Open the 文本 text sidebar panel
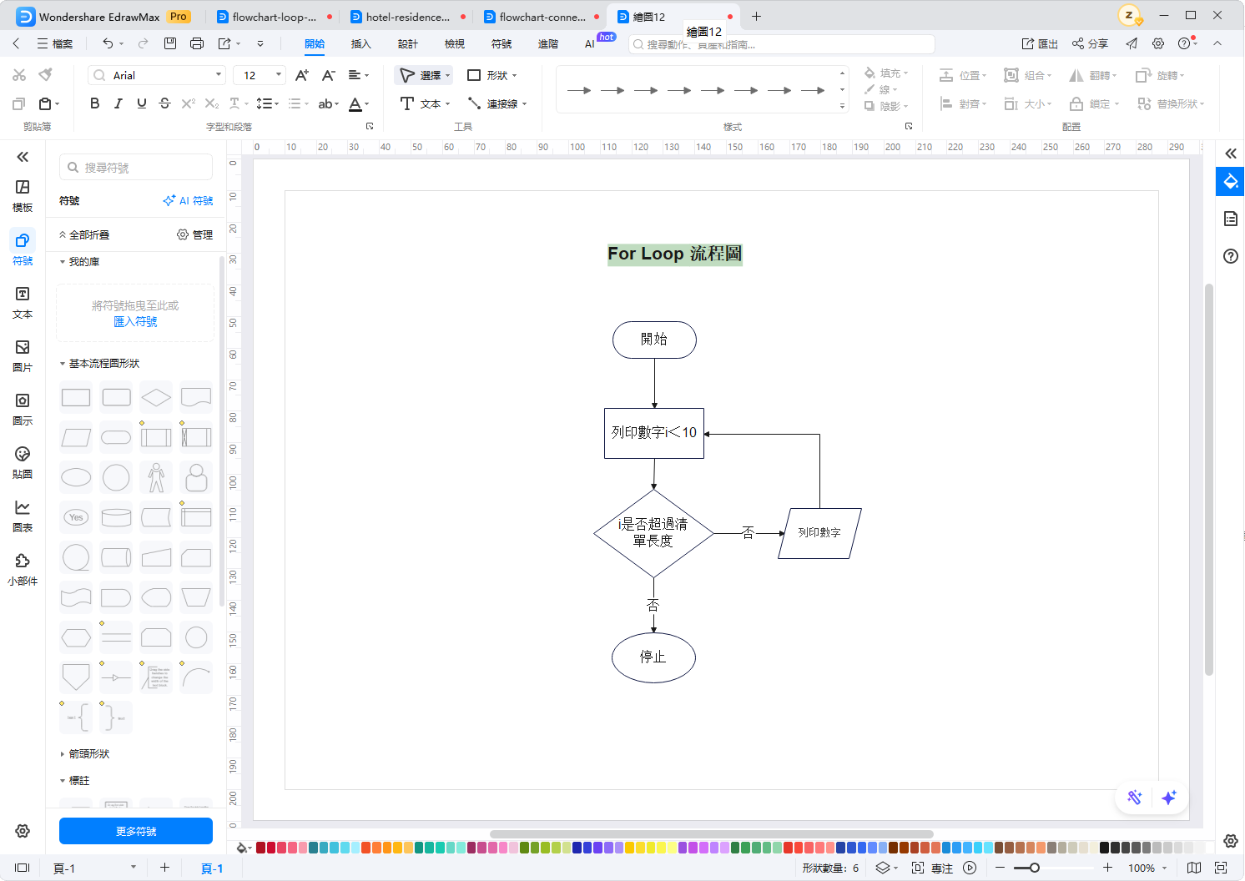Screen dimensions: 1245x881 click(x=23, y=302)
